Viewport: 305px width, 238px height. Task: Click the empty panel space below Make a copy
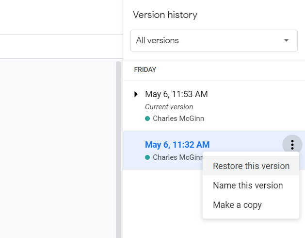(214, 228)
